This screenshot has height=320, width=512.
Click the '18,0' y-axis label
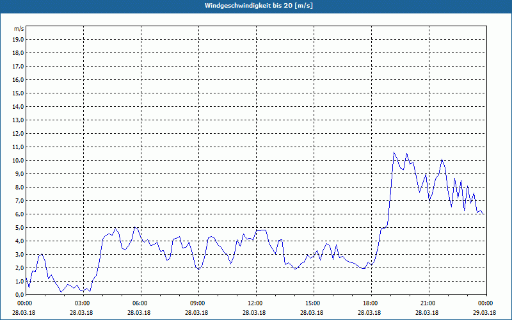[x=19, y=53]
